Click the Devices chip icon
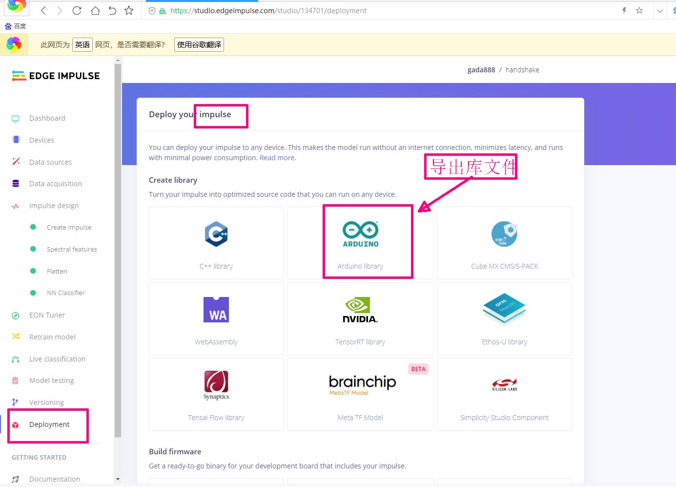 16,140
